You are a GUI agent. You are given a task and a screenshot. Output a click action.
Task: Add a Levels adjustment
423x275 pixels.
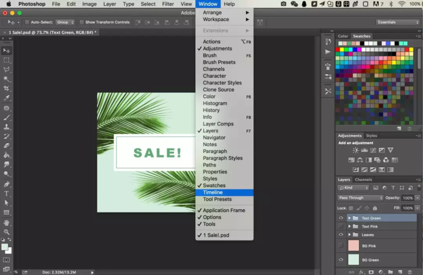point(364,150)
